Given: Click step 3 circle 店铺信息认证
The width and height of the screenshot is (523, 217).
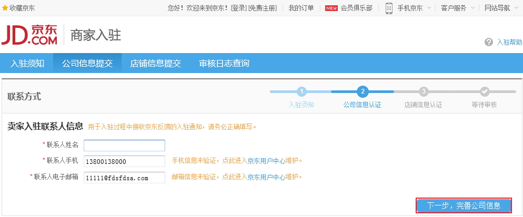Looking at the screenshot, I should coord(424,91).
